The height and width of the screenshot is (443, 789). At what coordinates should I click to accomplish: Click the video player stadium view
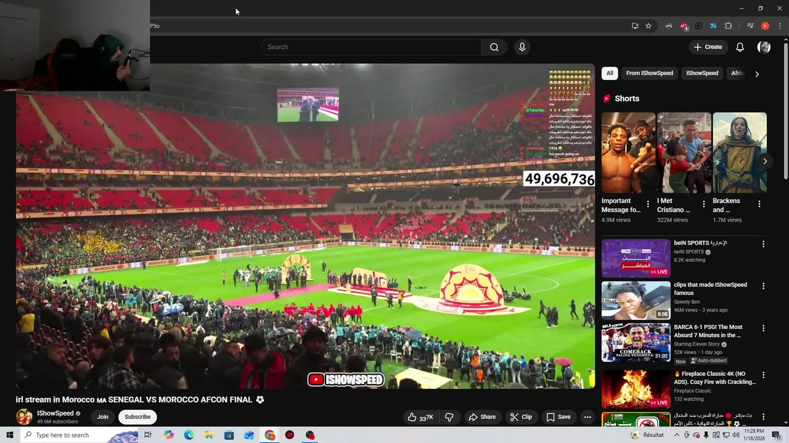coord(306,226)
